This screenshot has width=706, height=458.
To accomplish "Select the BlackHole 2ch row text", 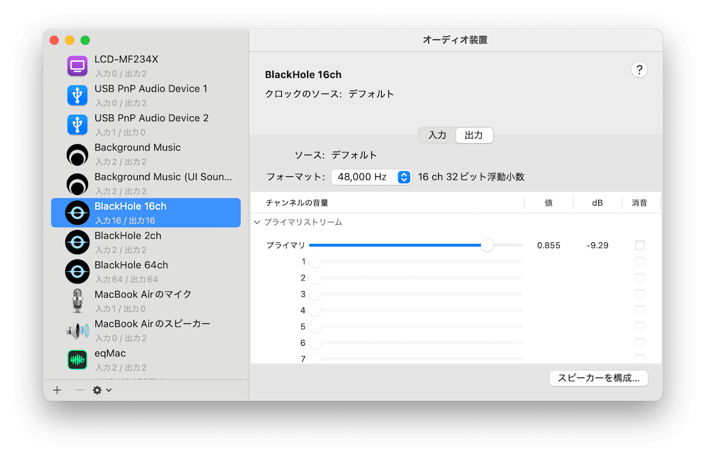I will coord(128,236).
